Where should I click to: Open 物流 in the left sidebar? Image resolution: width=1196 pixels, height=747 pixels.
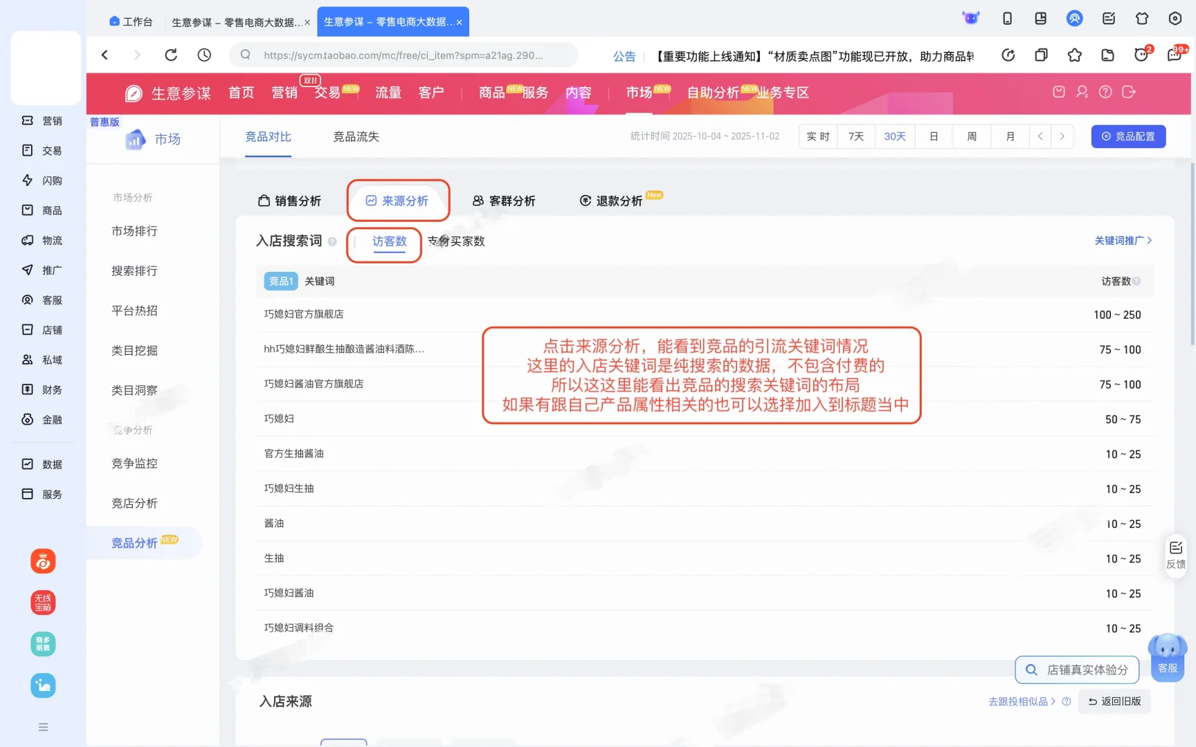pyautogui.click(x=42, y=240)
